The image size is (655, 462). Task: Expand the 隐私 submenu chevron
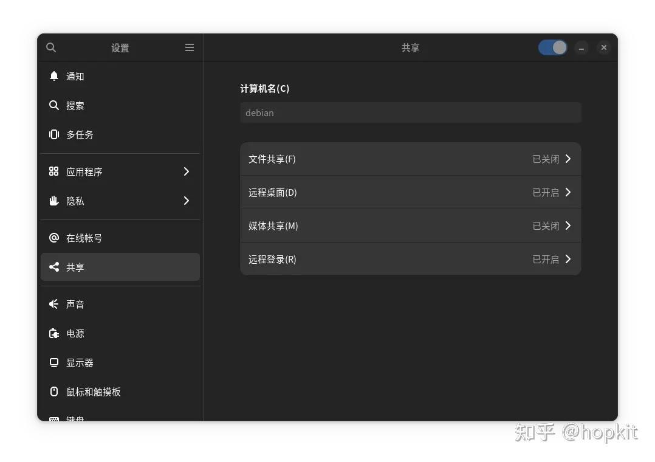187,201
